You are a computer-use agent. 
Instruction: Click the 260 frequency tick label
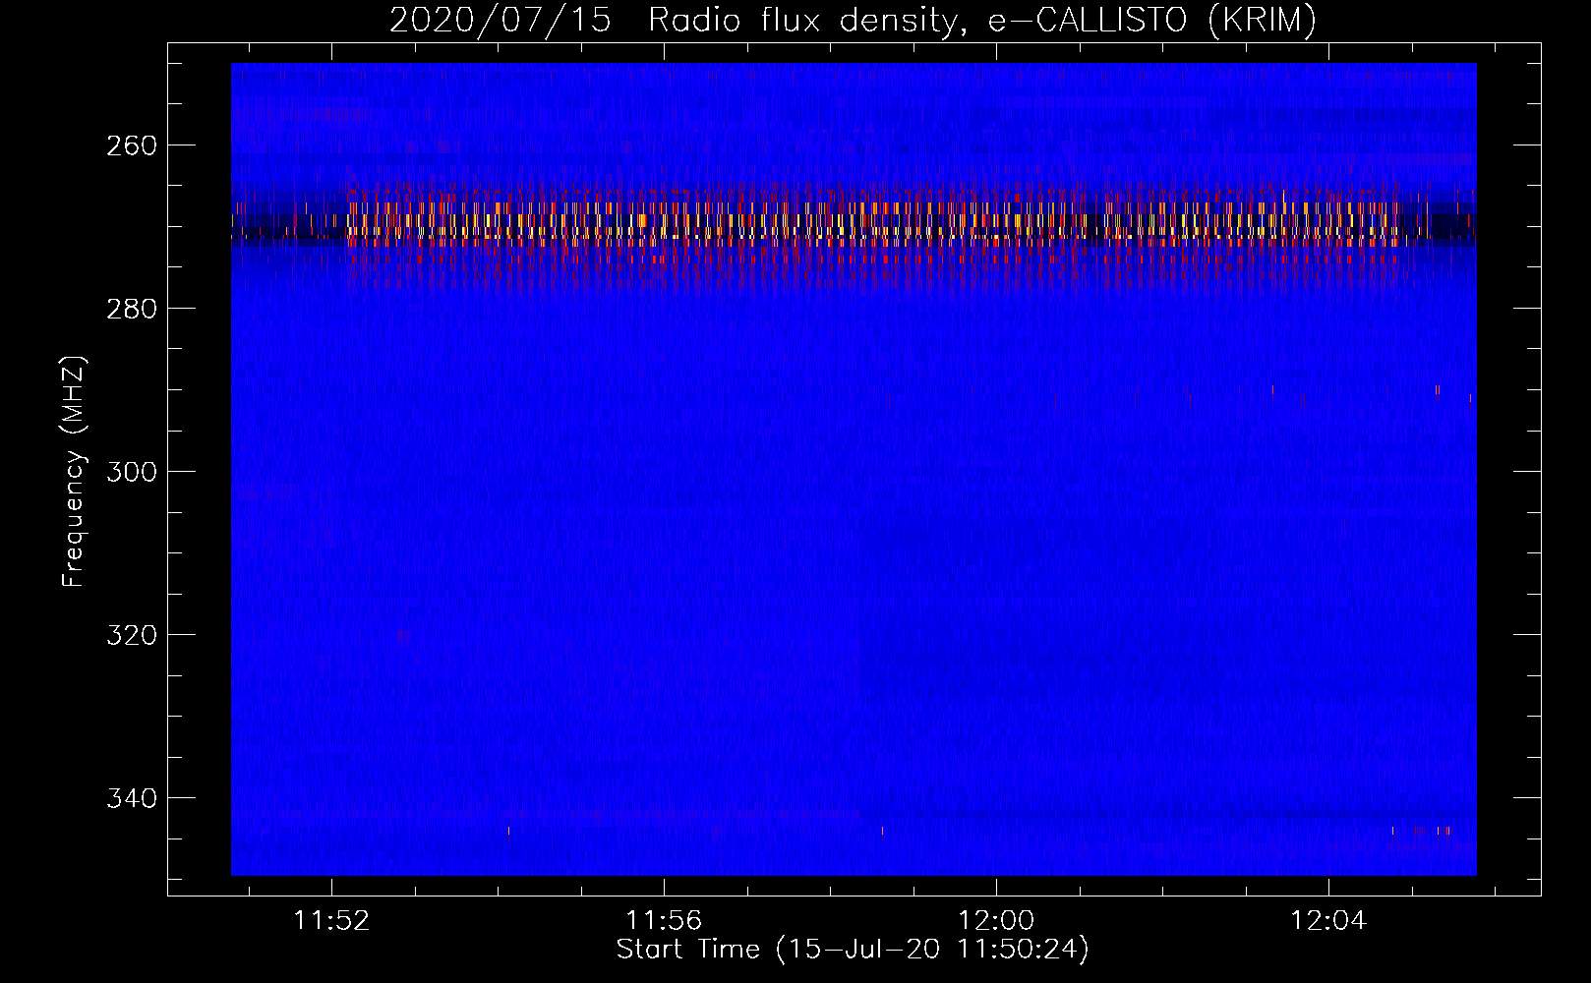coord(130,145)
